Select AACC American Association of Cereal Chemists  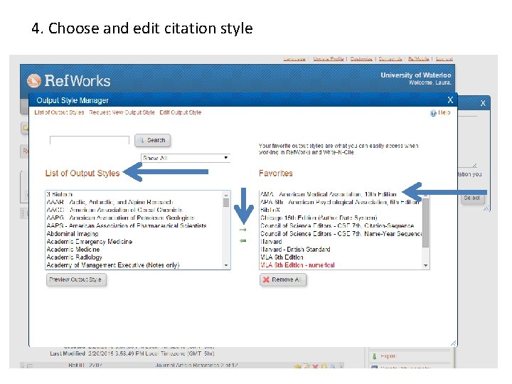pyautogui.click(x=114, y=210)
